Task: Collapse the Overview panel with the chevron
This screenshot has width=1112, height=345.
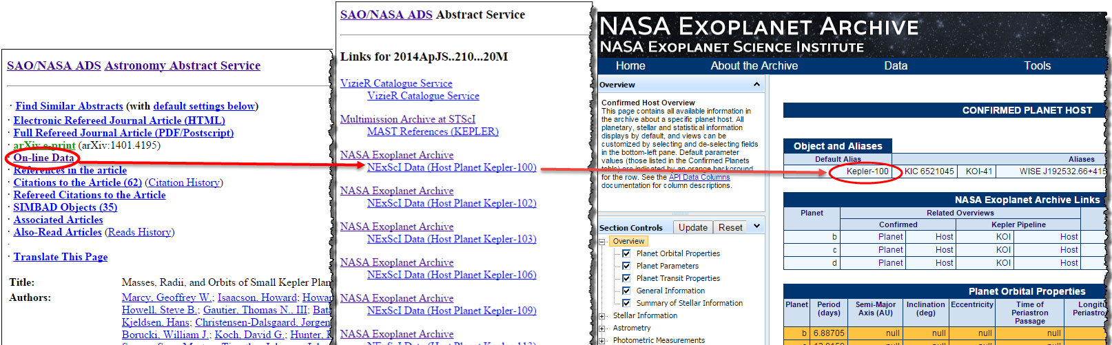Action: 756,85
